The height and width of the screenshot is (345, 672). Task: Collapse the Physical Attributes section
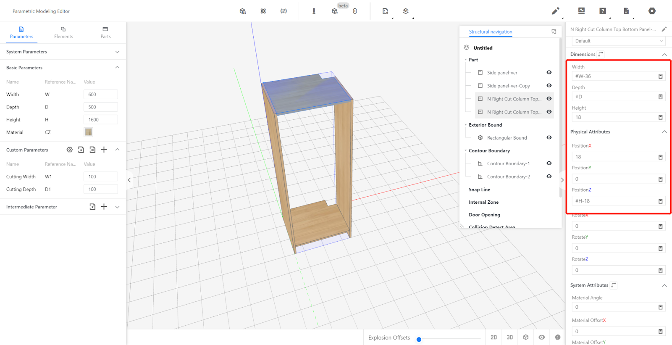pyautogui.click(x=664, y=132)
